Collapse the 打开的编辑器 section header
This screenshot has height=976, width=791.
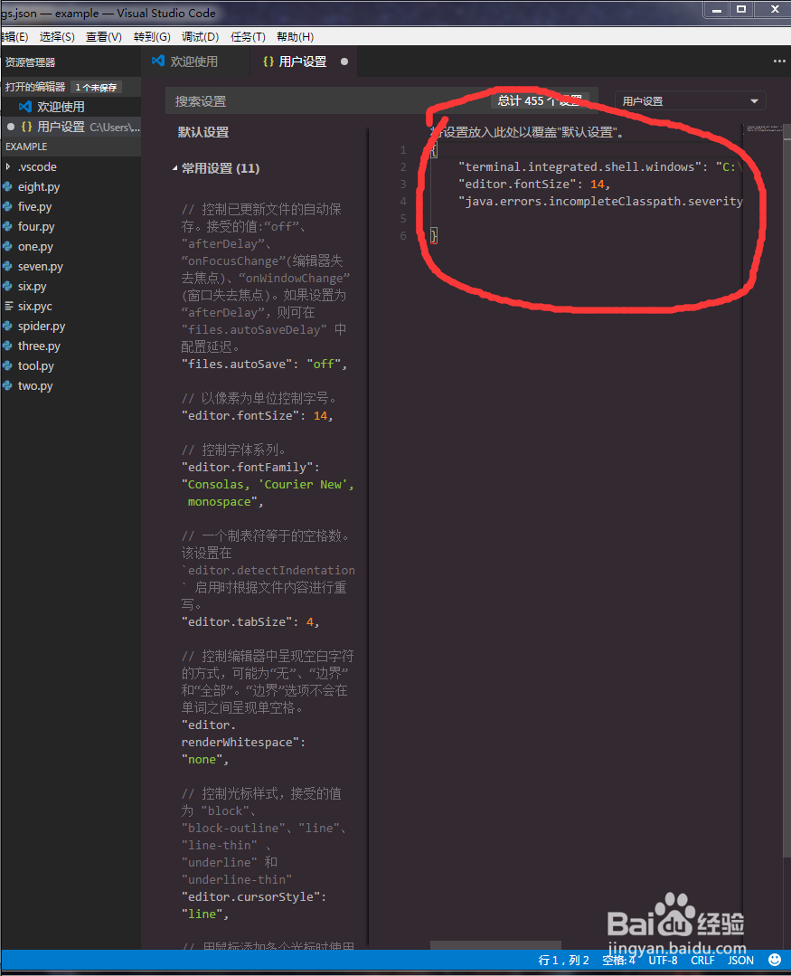[71, 87]
